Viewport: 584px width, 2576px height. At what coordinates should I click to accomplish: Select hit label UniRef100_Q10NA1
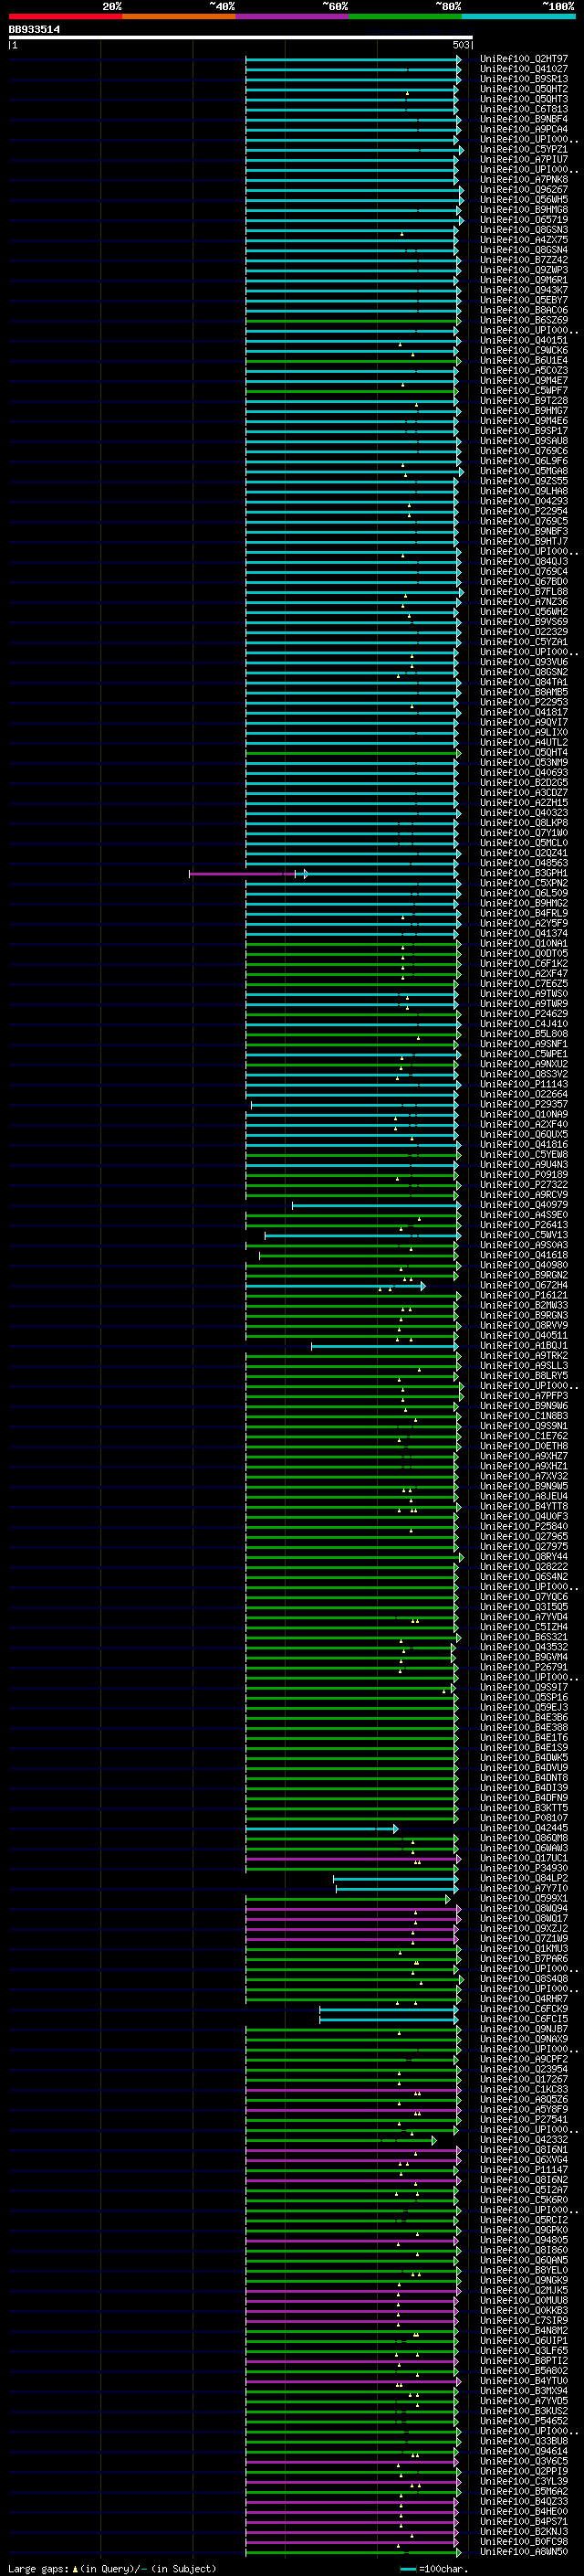[523, 944]
